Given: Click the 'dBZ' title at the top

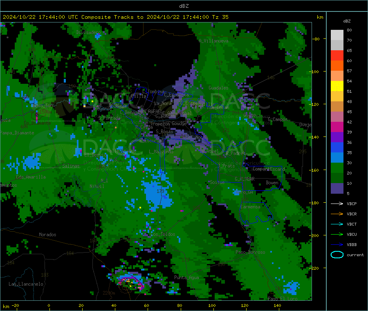Looking at the screenshot, I should [x=184, y=6].
